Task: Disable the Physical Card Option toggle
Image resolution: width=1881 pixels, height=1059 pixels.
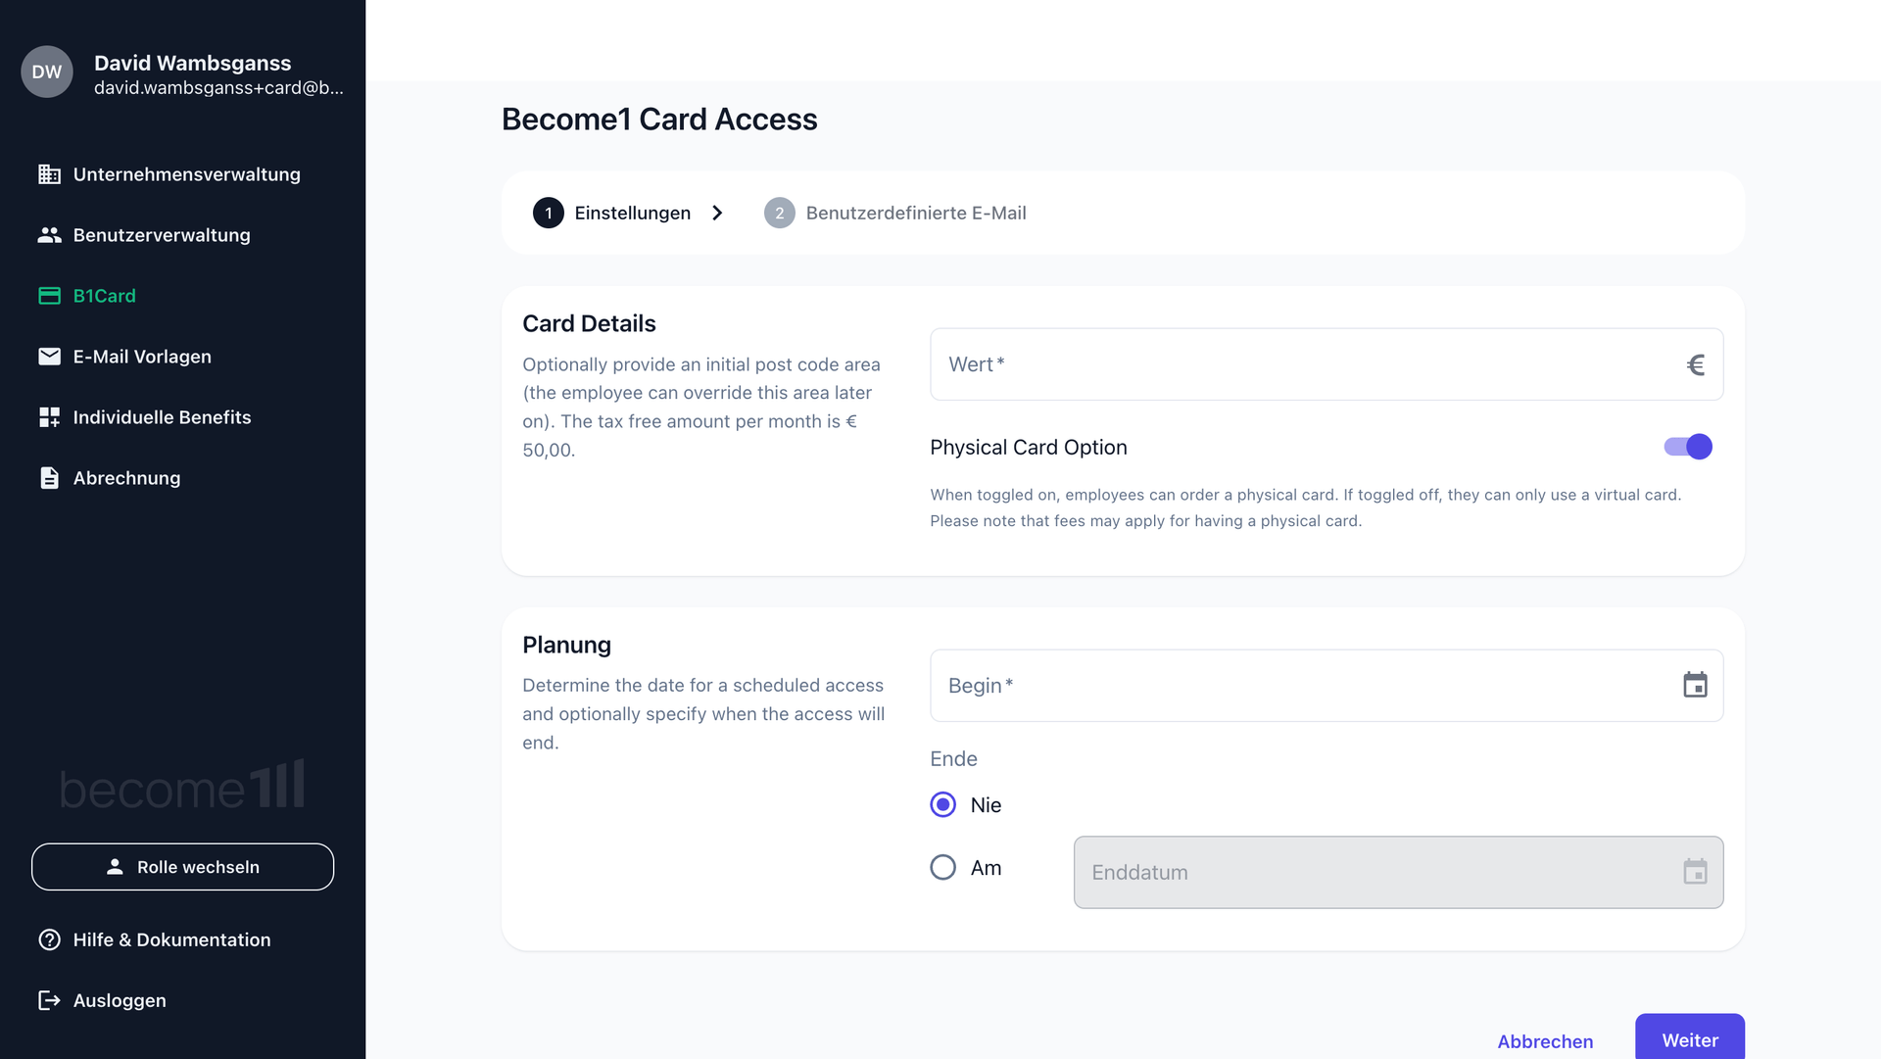Action: (x=1688, y=447)
